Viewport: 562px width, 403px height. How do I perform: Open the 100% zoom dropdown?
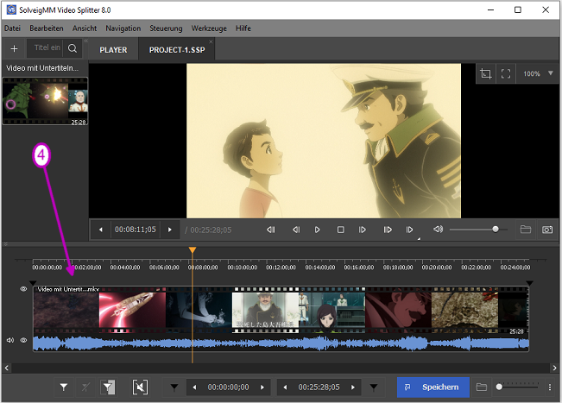(538, 74)
